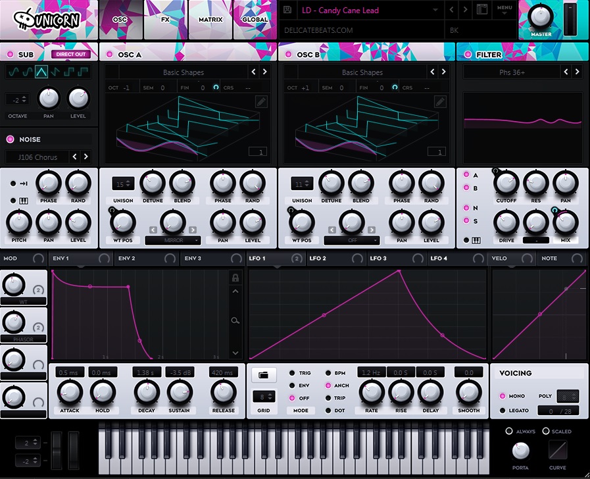Viewport: 590px width, 479px height.
Task: Open the wavetable editor pencil in OSC B
Action: point(441,101)
